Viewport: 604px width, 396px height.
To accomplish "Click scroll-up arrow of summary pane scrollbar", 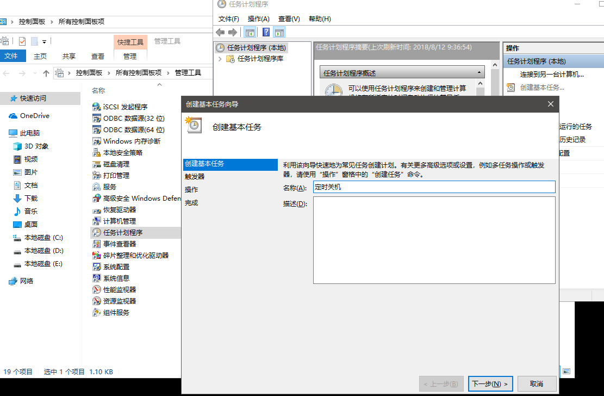I will coord(495,65).
